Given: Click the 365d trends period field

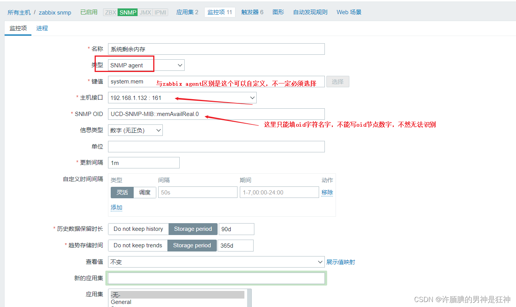Looking at the screenshot, I should (x=236, y=245).
